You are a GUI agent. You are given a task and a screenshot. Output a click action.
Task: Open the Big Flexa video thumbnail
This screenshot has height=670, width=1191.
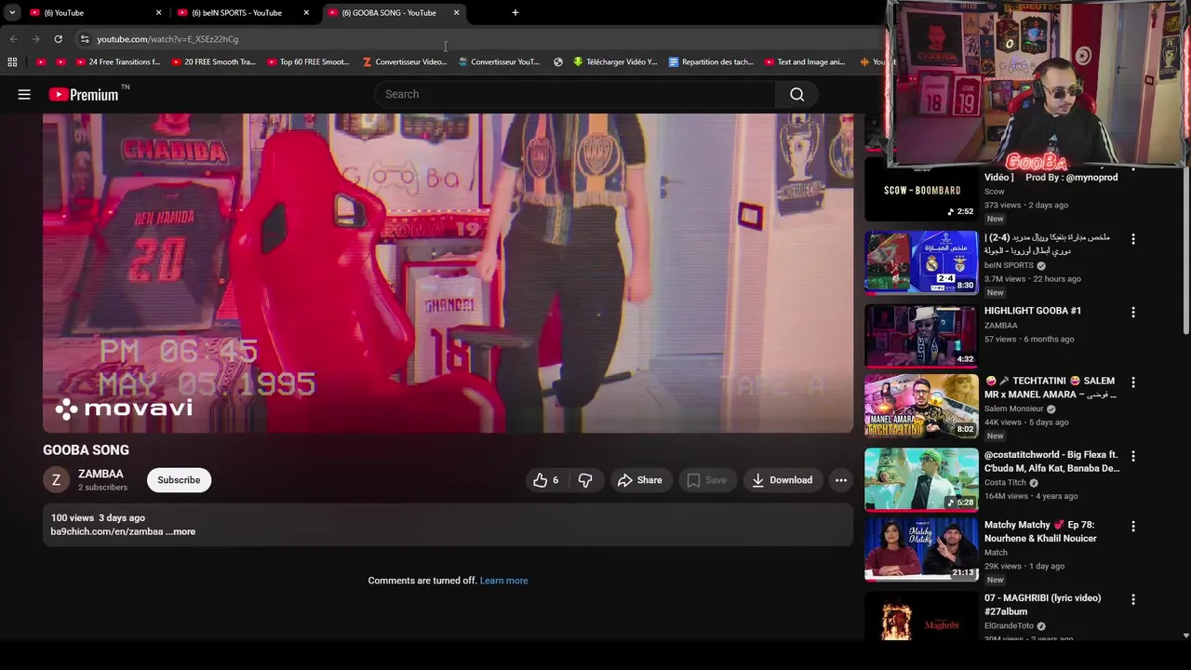[921, 480]
